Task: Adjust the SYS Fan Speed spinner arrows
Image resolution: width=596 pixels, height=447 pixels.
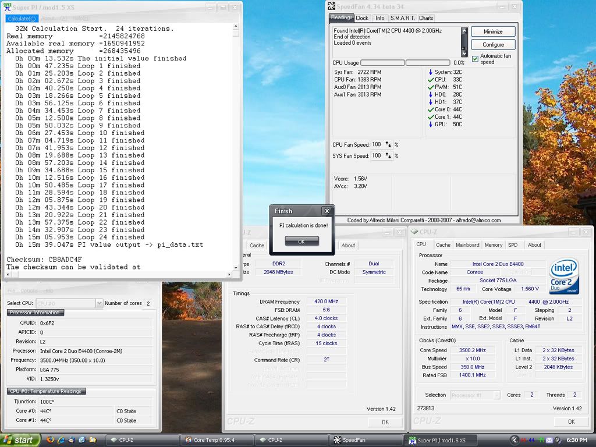Action: tap(388, 155)
